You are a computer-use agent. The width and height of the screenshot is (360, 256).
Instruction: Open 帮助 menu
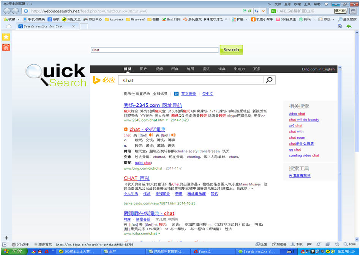(x=317, y=4)
